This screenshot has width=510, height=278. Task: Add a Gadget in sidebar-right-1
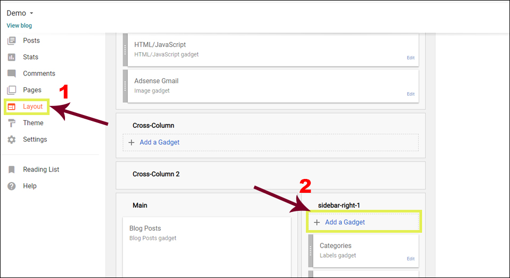coord(345,222)
